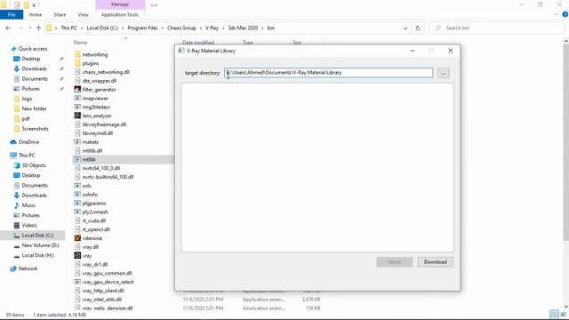The image size is (569, 320).
Task: Navigate to Program Files in breadcrumb
Action: 142,28
